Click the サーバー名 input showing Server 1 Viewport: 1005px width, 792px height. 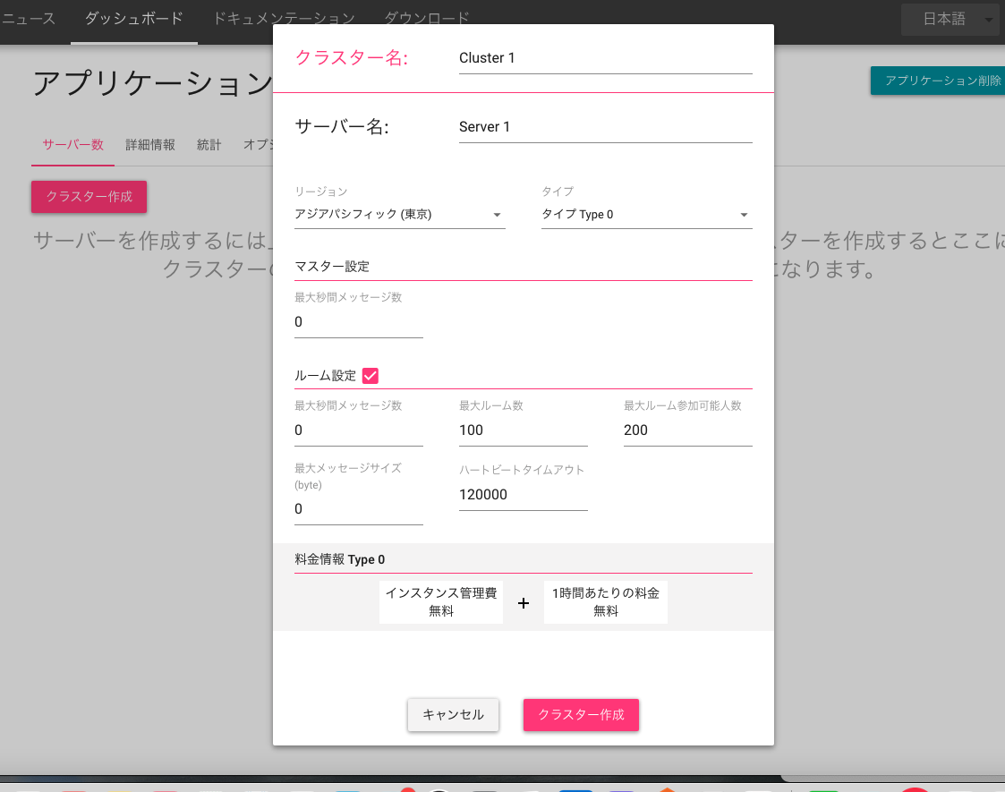[x=605, y=126]
